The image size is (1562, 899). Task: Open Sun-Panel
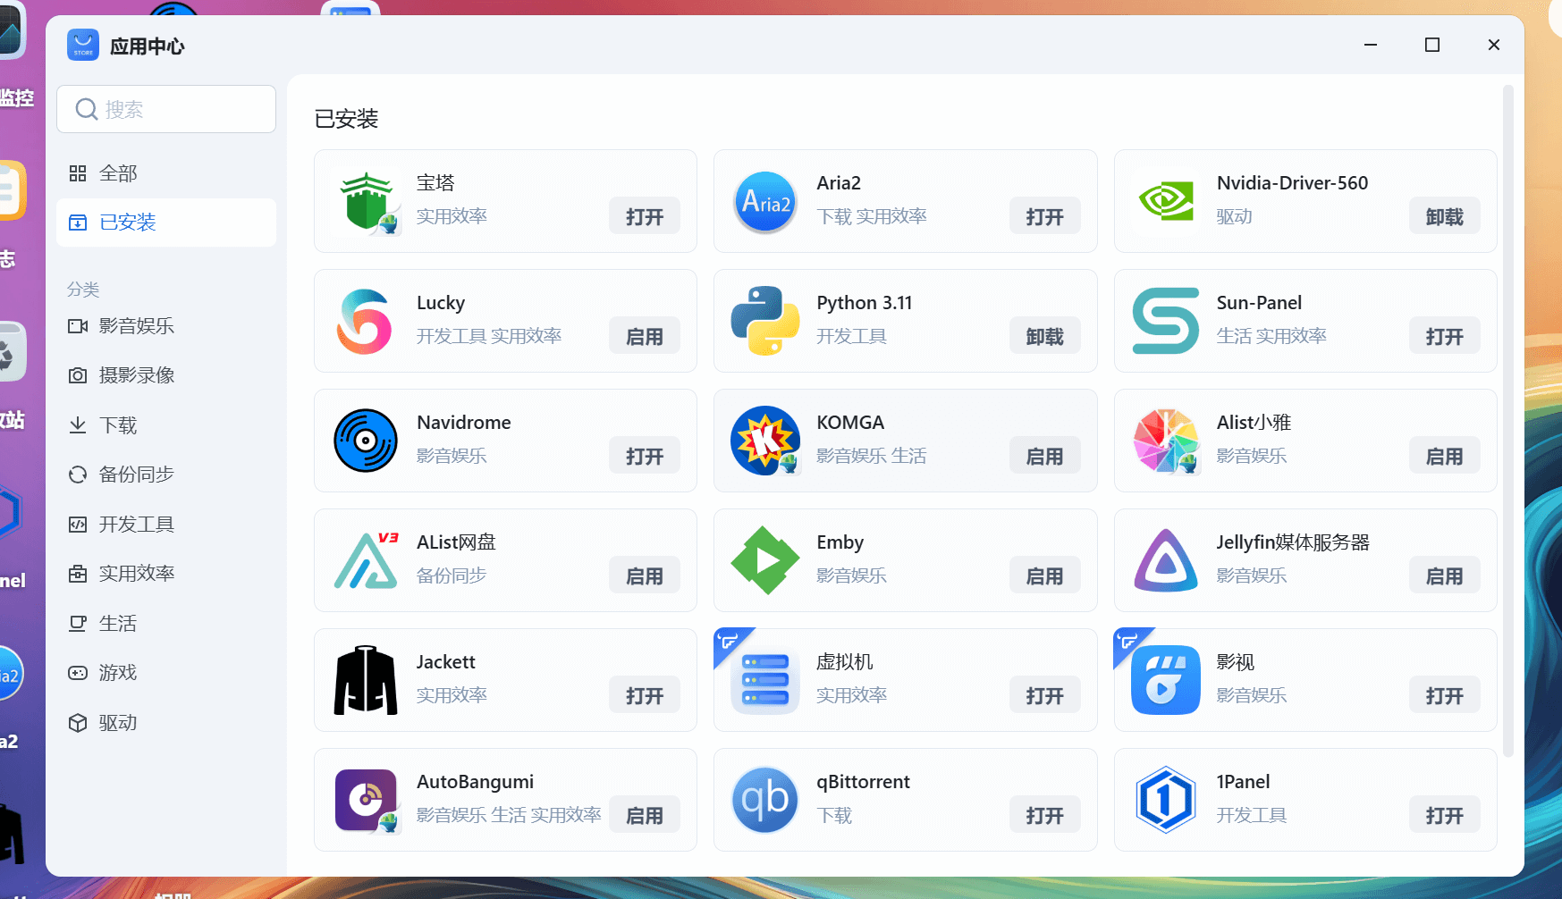[x=1444, y=336]
